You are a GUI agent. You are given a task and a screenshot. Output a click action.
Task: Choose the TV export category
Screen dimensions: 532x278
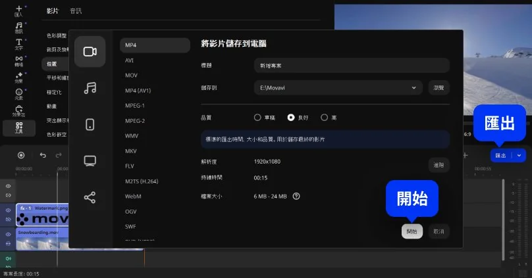tap(90, 161)
